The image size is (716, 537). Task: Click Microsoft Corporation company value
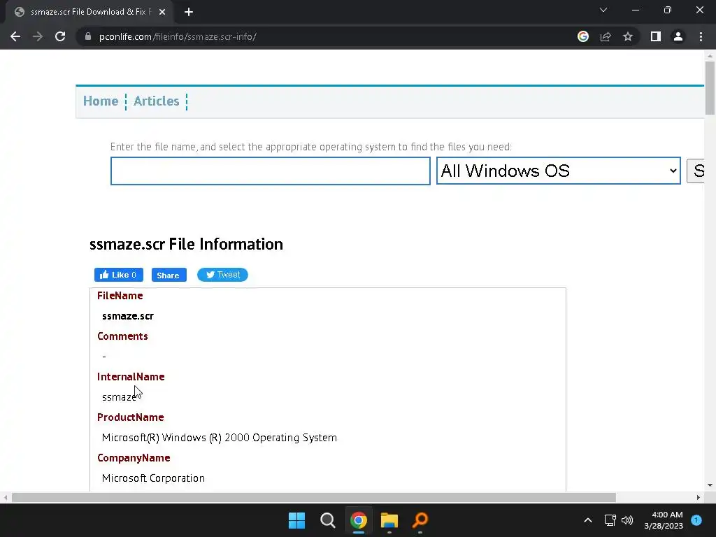point(153,478)
